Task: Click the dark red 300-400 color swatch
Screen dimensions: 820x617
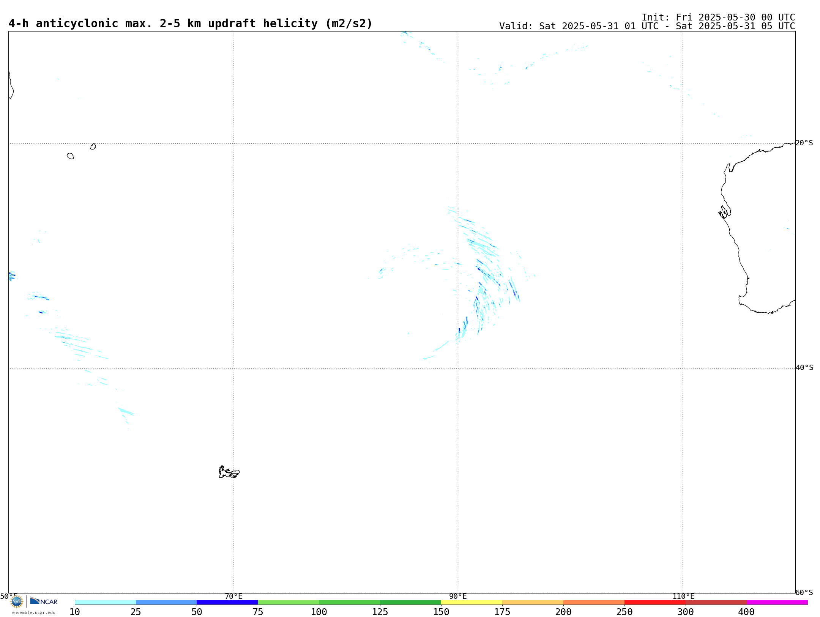Action: pyautogui.click(x=716, y=603)
